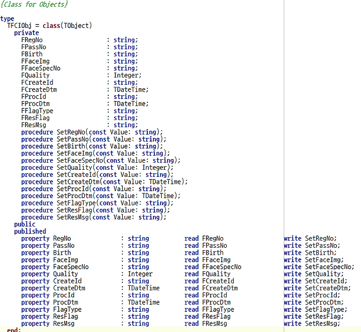Click property name "Birth"
Image resolution: width=361 pixels, height=332 pixels.
coord(62,253)
